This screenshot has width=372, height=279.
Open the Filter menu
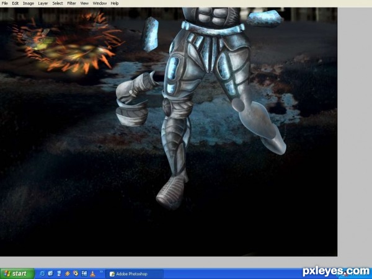[71, 3]
